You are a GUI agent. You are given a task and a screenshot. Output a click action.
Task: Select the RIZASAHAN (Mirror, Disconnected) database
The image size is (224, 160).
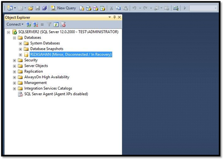(71, 54)
